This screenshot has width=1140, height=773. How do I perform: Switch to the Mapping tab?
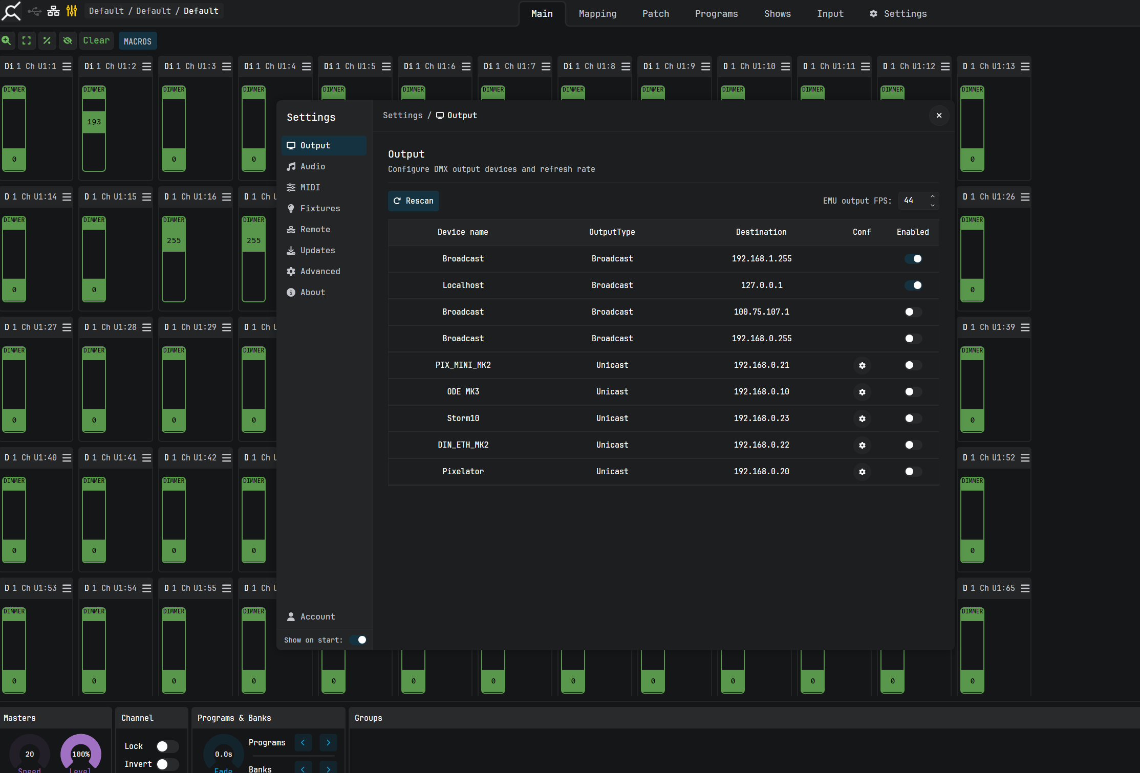coord(597,14)
